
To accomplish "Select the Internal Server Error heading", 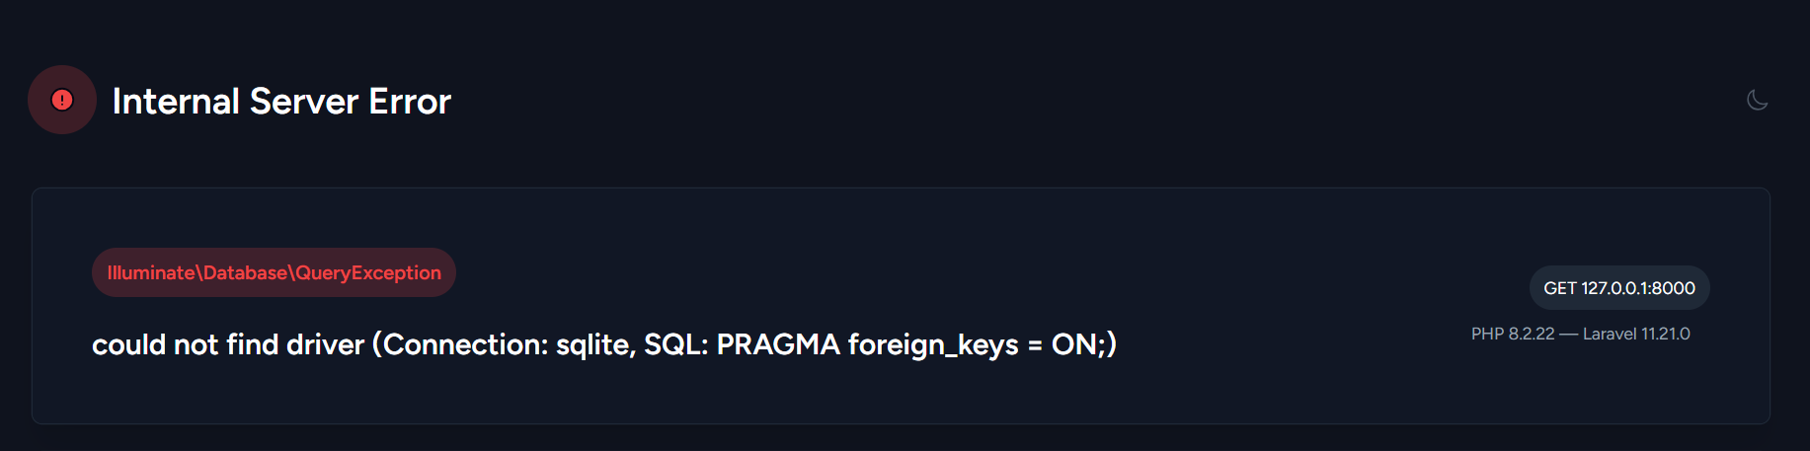I will [x=281, y=101].
